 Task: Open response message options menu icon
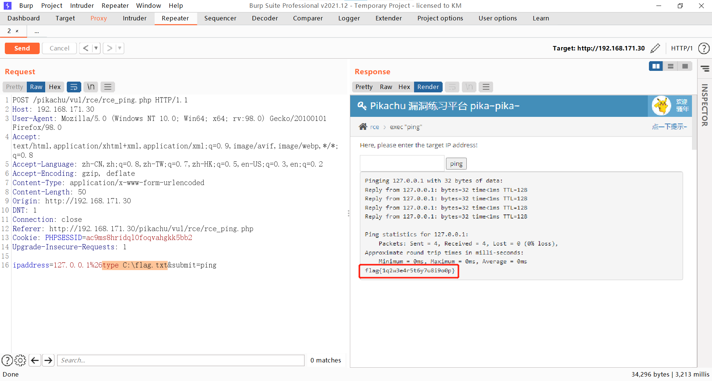tap(486, 87)
